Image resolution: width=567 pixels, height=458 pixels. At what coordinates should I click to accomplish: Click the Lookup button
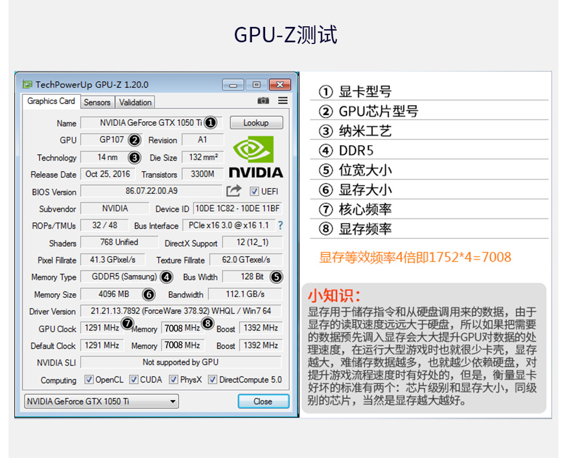[x=256, y=123]
